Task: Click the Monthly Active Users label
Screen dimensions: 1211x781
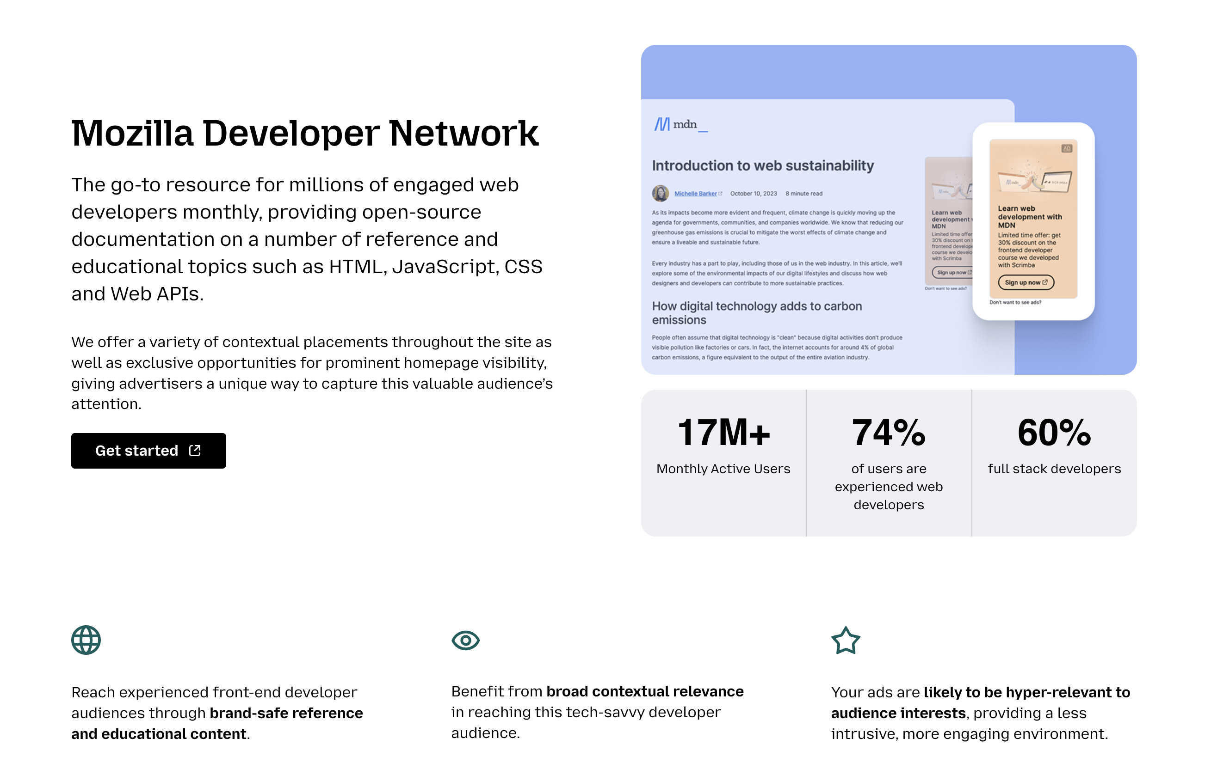Action: (x=723, y=469)
